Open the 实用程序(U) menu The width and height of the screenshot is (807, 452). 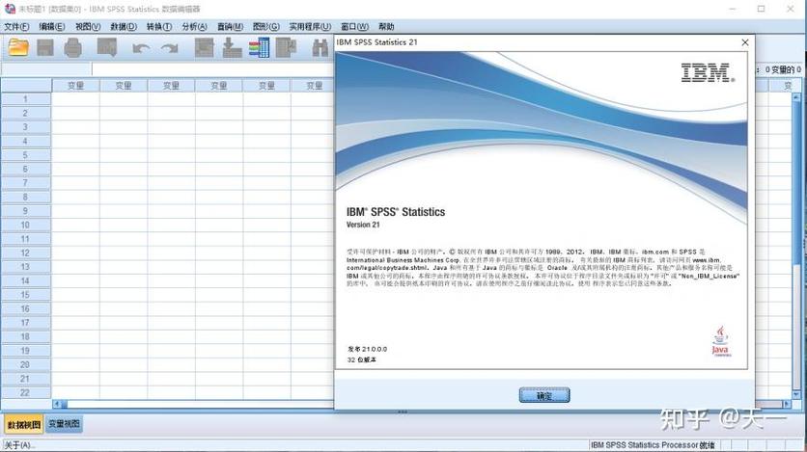[310, 27]
